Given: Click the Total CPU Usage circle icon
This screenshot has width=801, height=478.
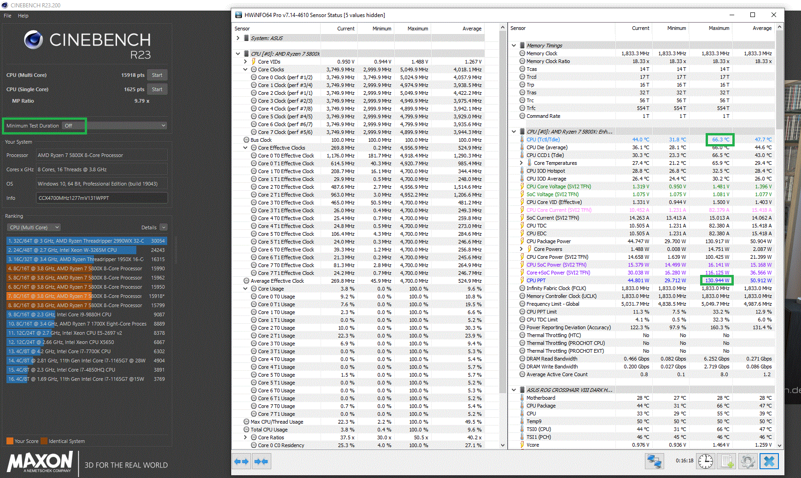Looking at the screenshot, I should (246, 430).
